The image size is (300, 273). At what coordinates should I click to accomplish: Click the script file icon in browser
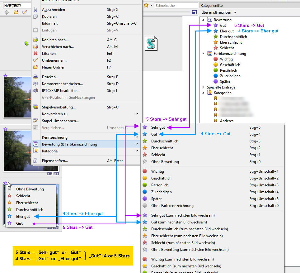pyautogui.click(x=151, y=44)
